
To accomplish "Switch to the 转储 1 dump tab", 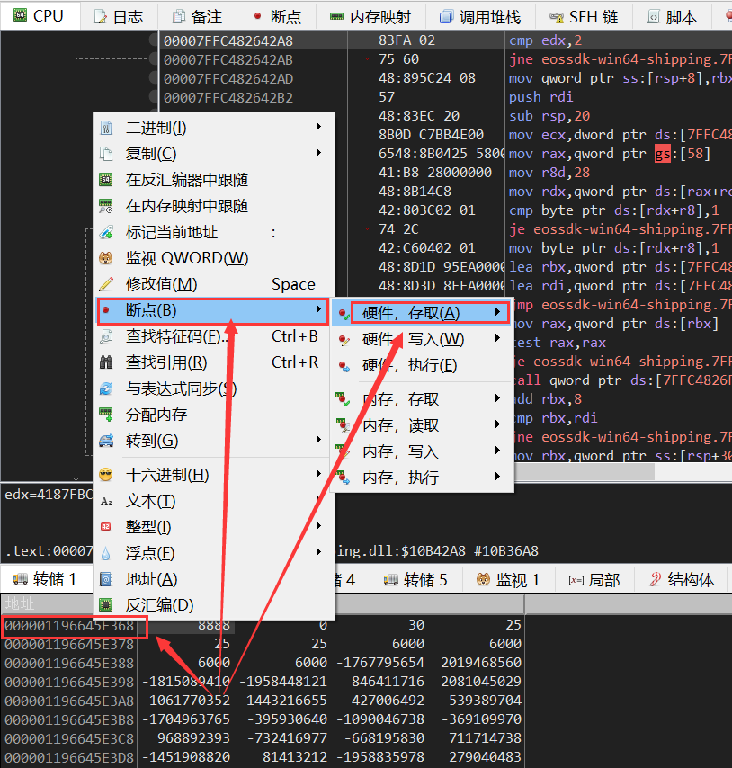I will (46, 579).
